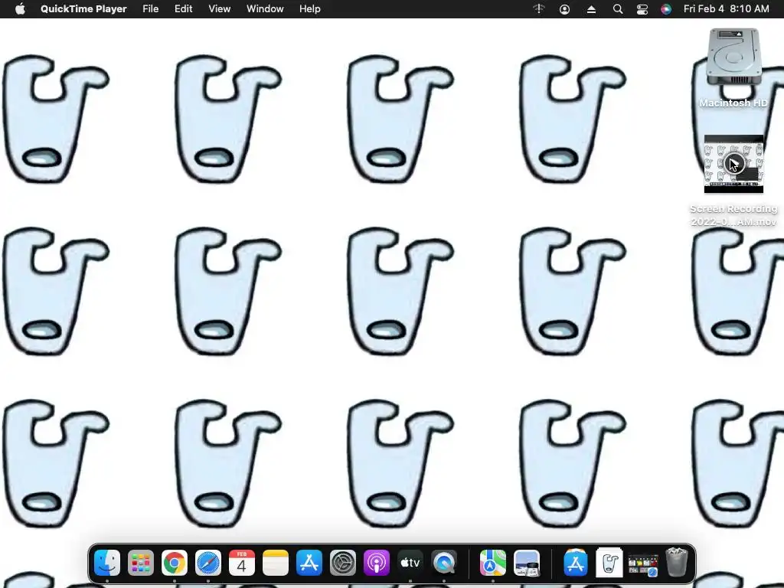This screenshot has height=588, width=784.
Task: Open the Window menu
Action: (x=265, y=9)
